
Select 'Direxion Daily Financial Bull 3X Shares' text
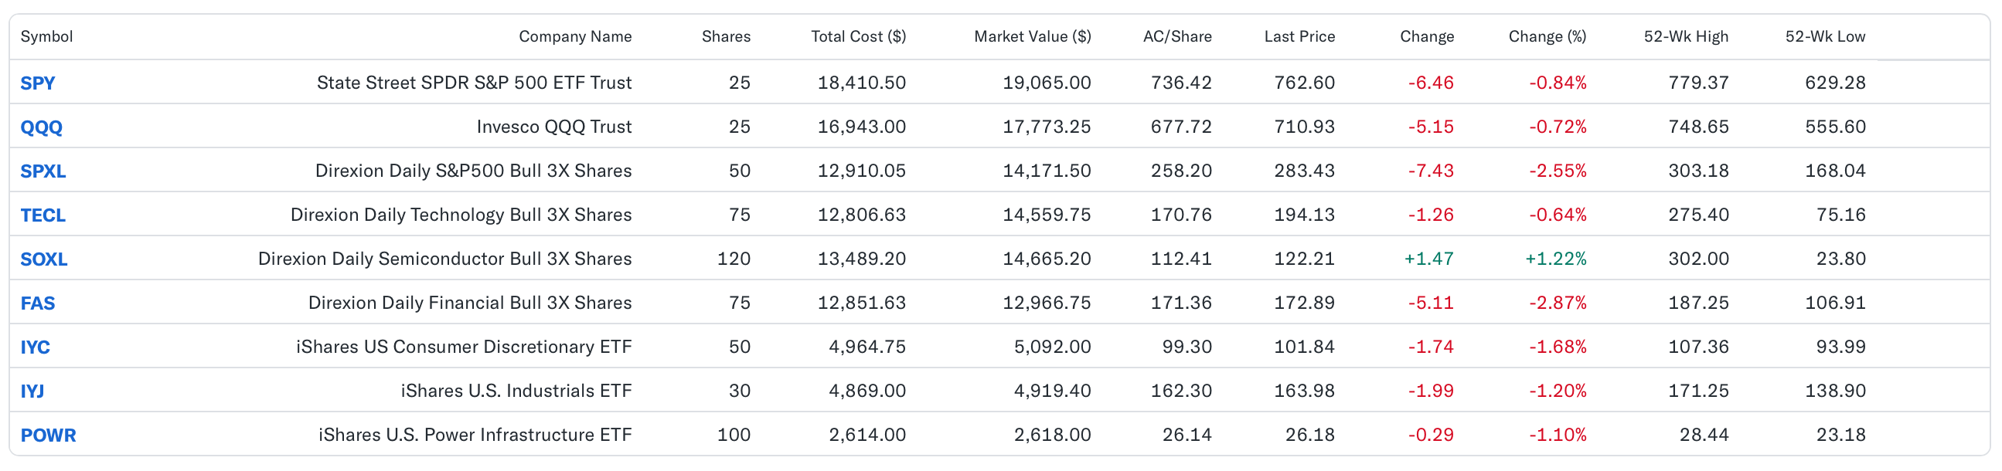[470, 303]
